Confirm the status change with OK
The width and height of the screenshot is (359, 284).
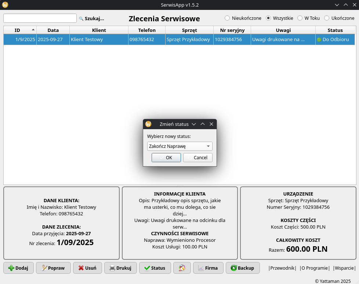(x=166, y=157)
